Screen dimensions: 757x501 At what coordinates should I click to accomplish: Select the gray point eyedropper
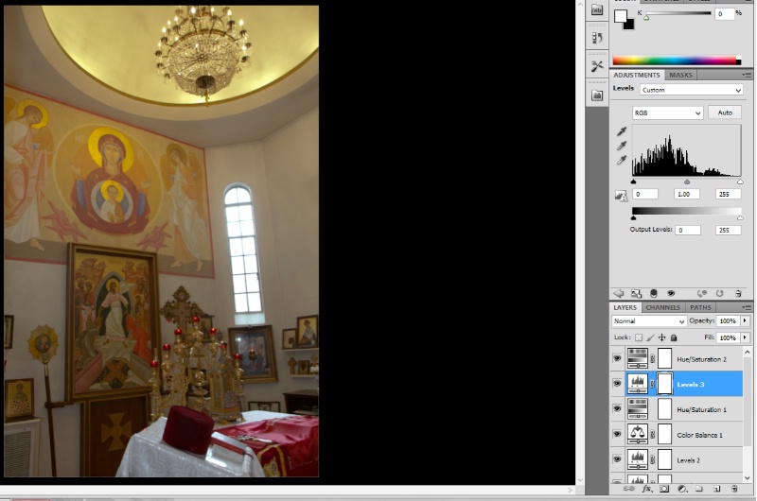pos(622,146)
